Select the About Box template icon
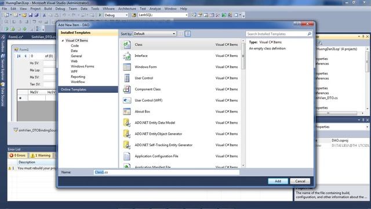The image size is (371, 209). pos(127,111)
